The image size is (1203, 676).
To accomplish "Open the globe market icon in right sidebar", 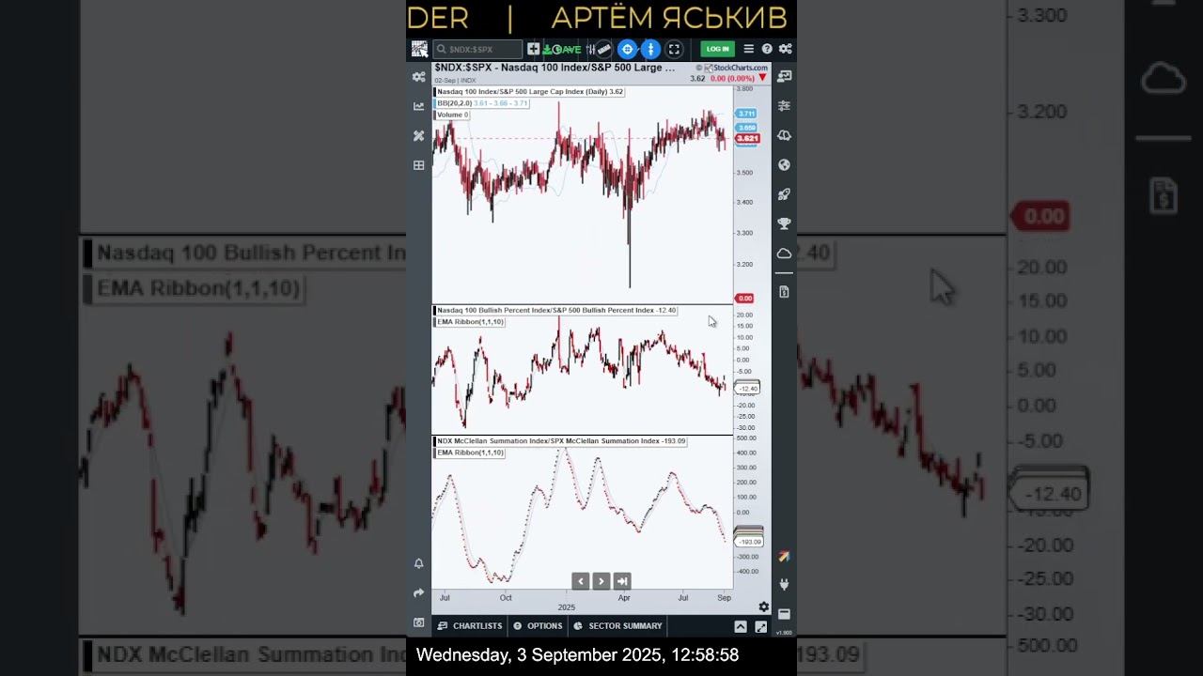I will 784,165.
